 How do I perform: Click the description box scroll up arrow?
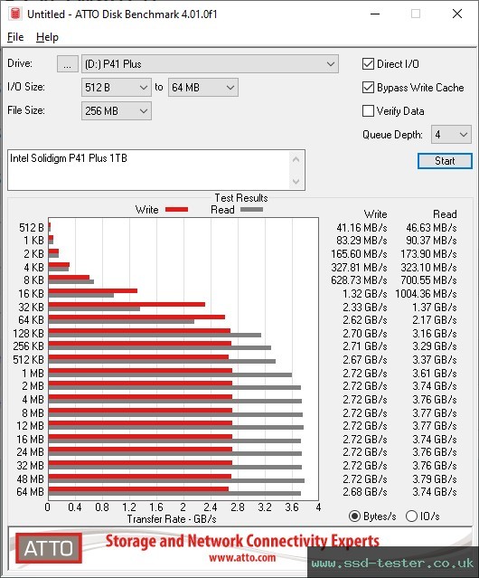click(x=296, y=159)
